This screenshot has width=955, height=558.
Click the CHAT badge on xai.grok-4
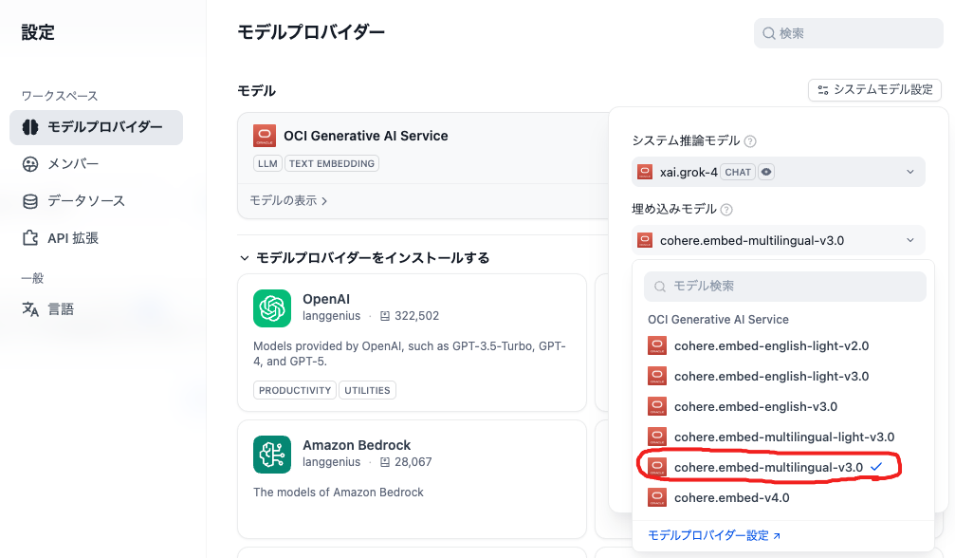coord(738,172)
